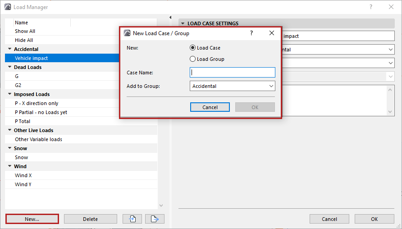Image resolution: width=402 pixels, height=229 pixels.
Task: Collapse the Dead Loads group
Action: coord(10,67)
